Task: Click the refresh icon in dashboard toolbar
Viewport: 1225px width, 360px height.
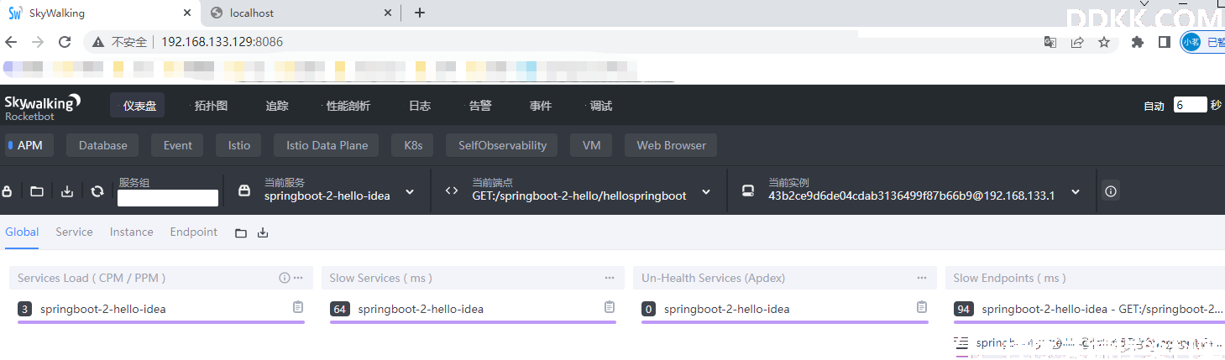Action: pos(97,191)
